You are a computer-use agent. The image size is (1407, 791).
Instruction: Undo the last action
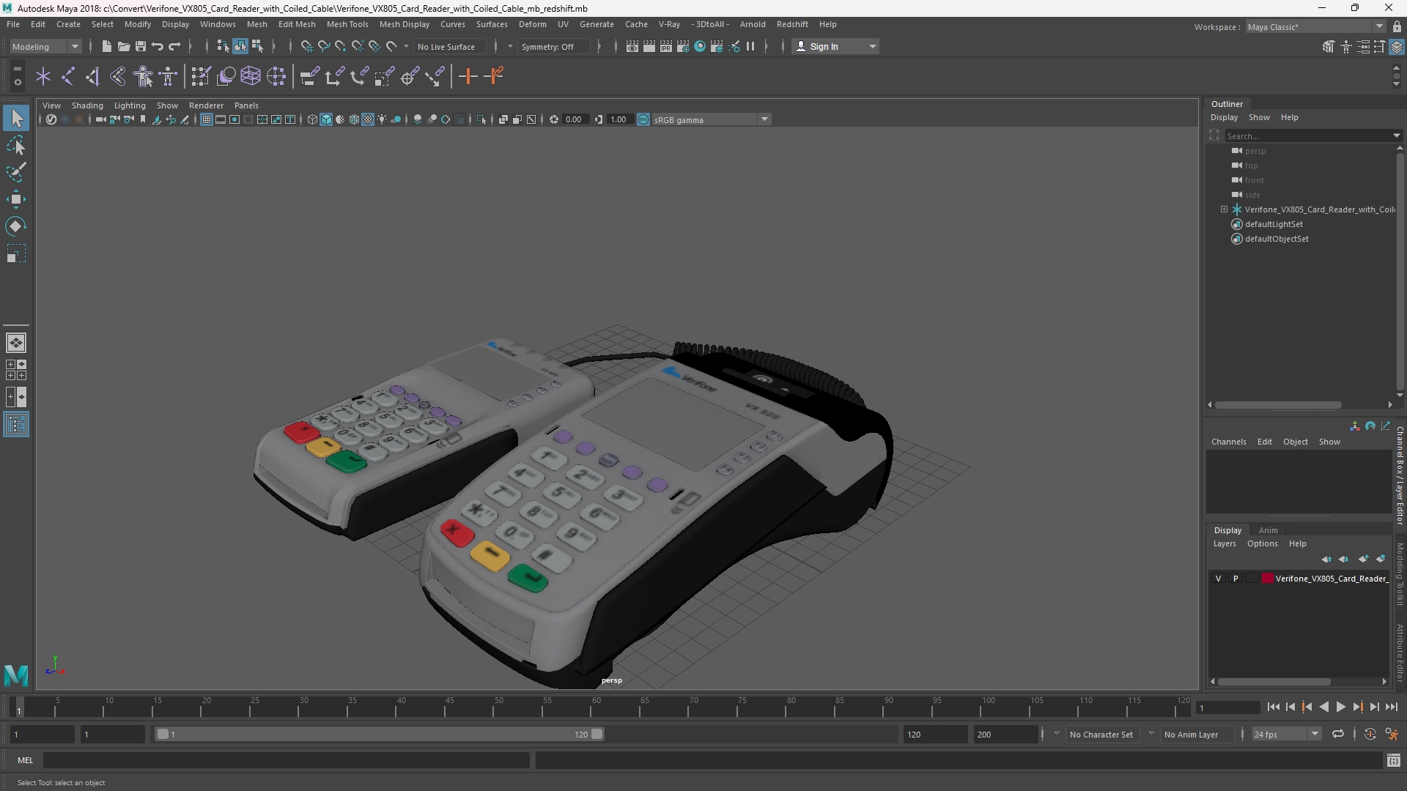[158, 46]
